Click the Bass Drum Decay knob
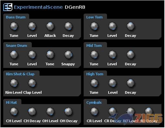165x128 pixels. (68, 26)
